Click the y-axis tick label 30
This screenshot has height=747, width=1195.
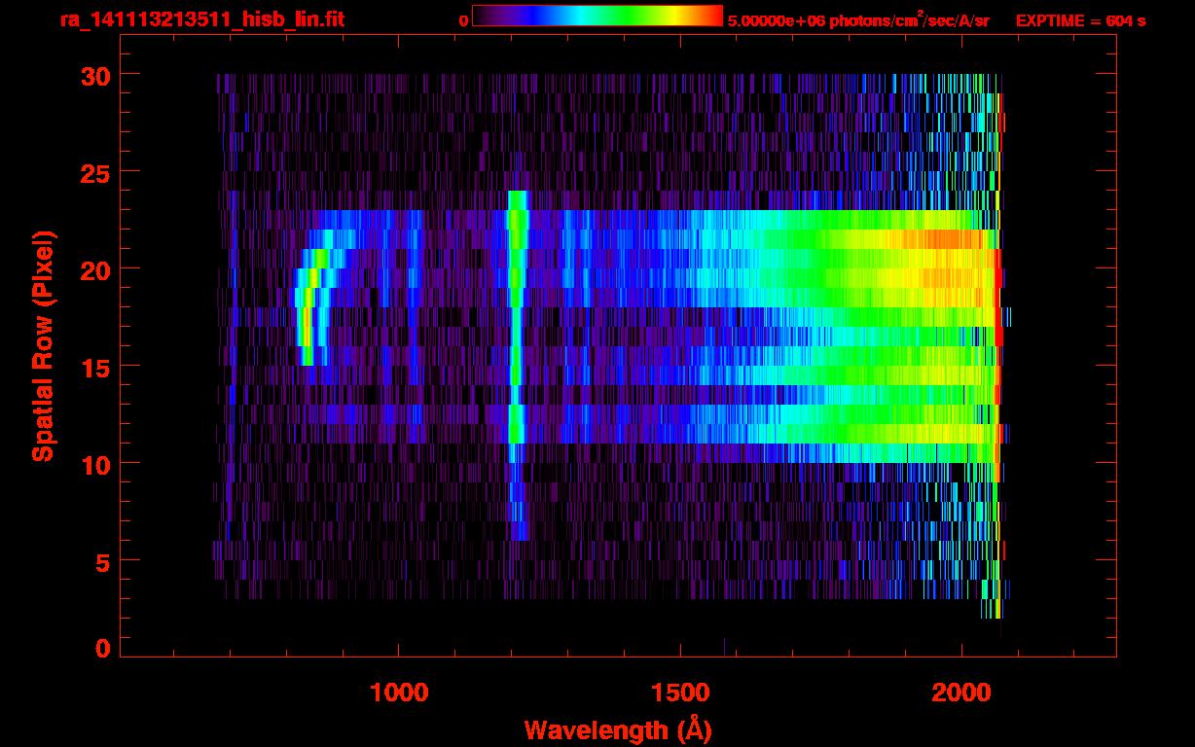[x=93, y=75]
